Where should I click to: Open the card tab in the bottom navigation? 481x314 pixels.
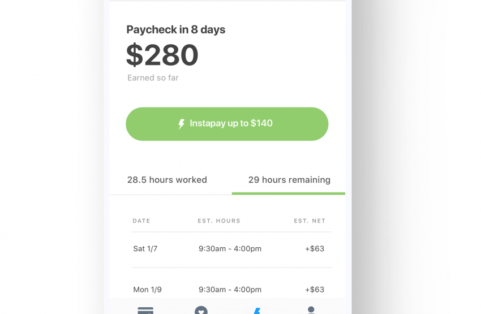(145, 310)
